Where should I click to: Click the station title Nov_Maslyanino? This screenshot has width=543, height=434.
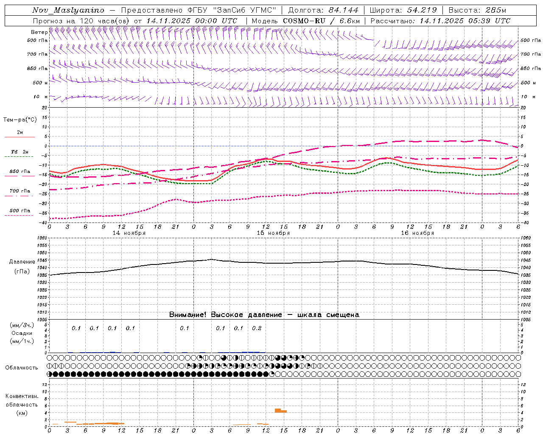(68, 10)
